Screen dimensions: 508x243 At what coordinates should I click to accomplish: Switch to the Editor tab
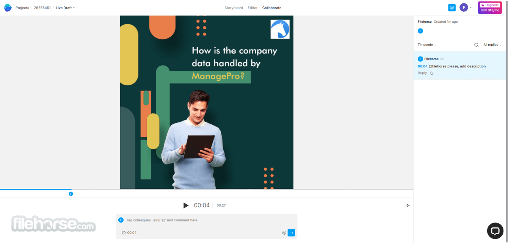coord(252,8)
